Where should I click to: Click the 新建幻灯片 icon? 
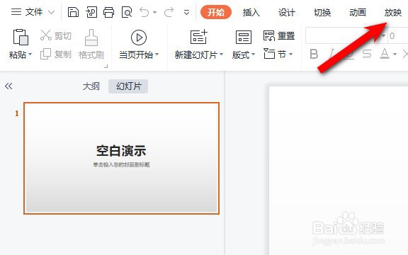coord(199,37)
